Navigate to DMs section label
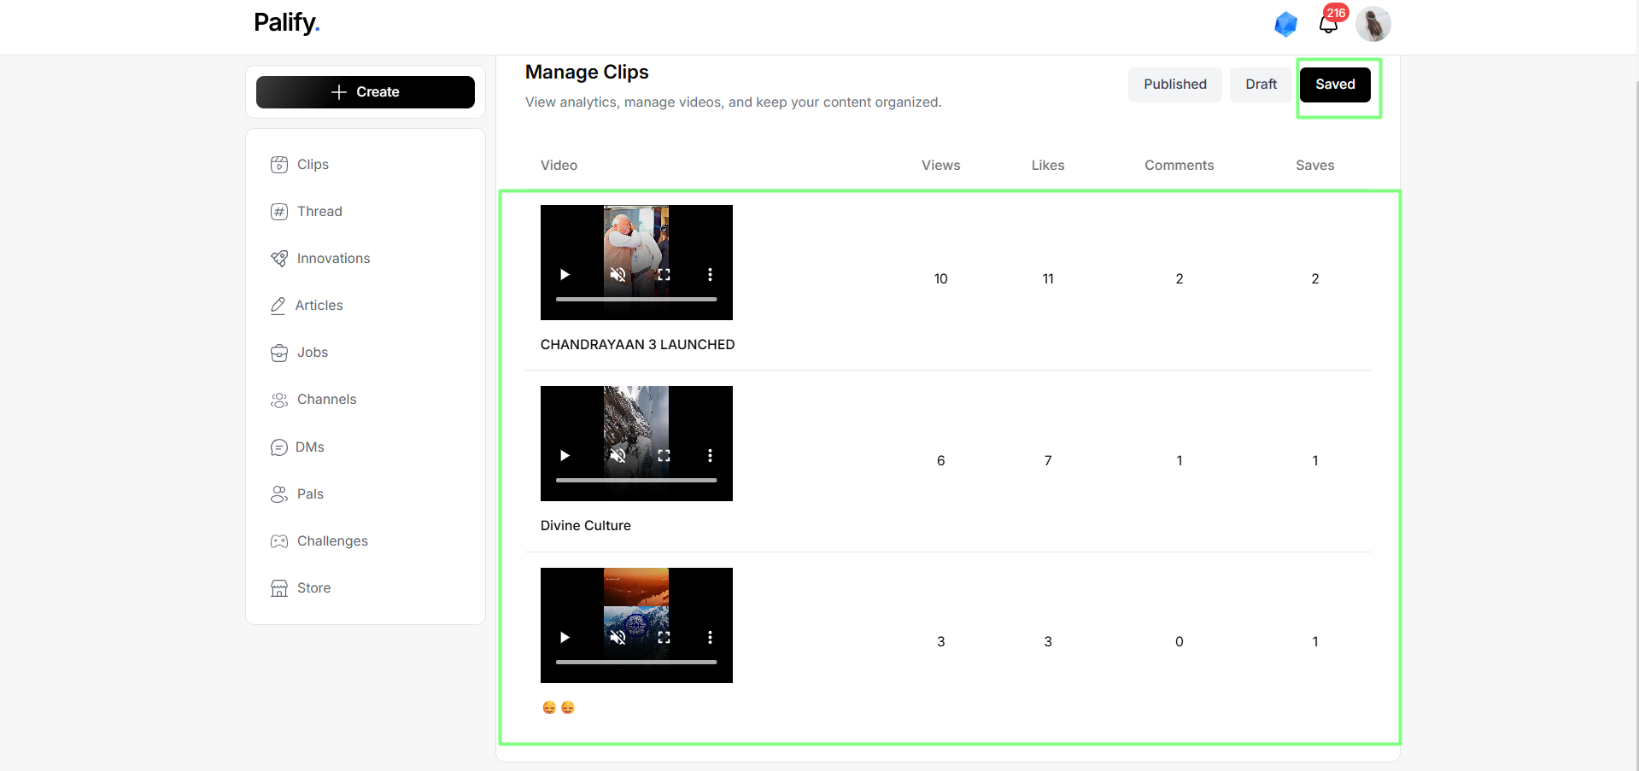The width and height of the screenshot is (1639, 771). 309,447
